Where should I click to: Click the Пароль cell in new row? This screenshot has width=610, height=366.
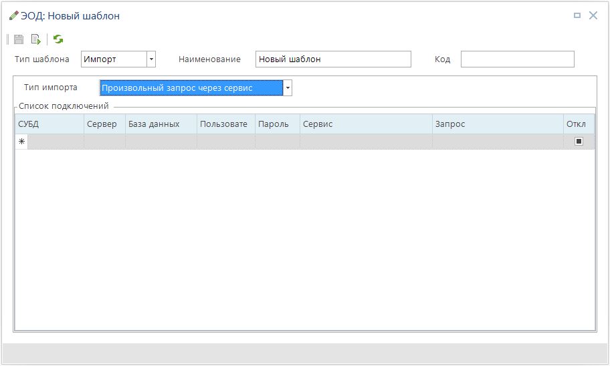277,142
